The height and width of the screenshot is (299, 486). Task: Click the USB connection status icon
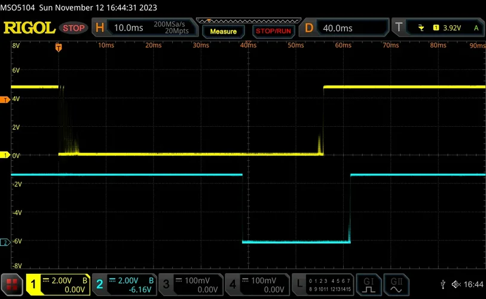click(x=442, y=284)
